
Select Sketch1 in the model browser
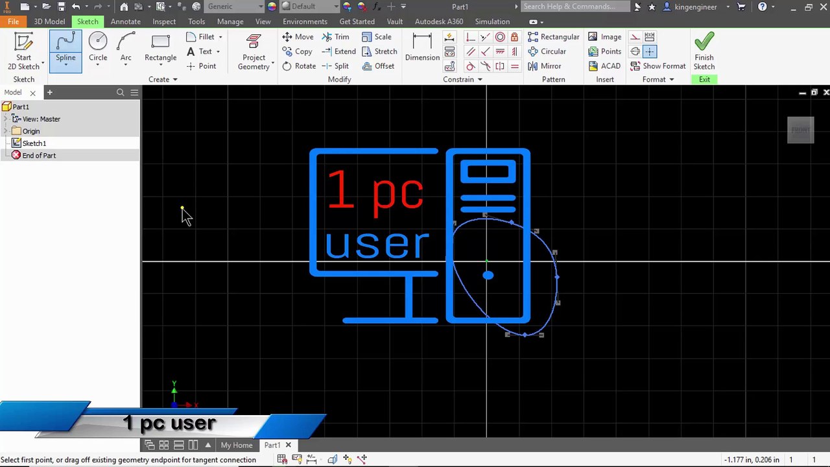click(x=34, y=143)
